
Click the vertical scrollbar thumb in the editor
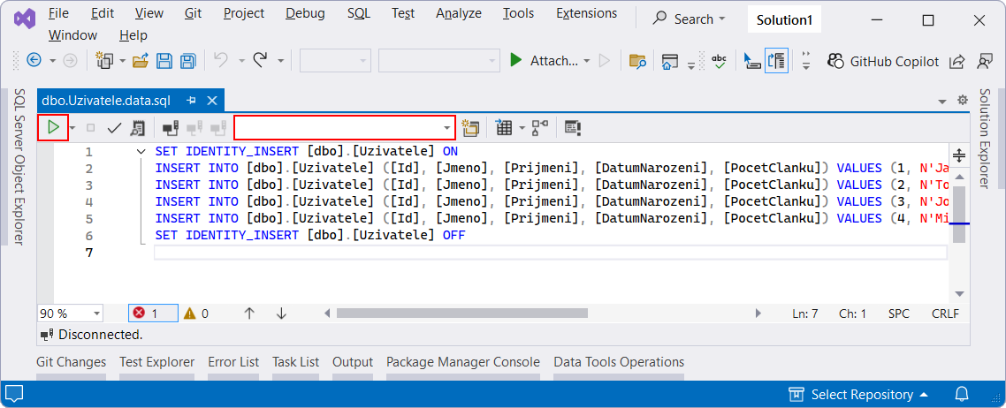[959, 214]
